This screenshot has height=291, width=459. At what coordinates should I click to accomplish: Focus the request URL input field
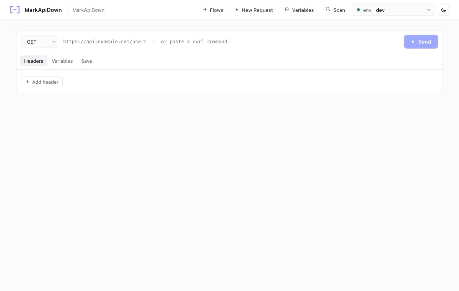coord(231,42)
